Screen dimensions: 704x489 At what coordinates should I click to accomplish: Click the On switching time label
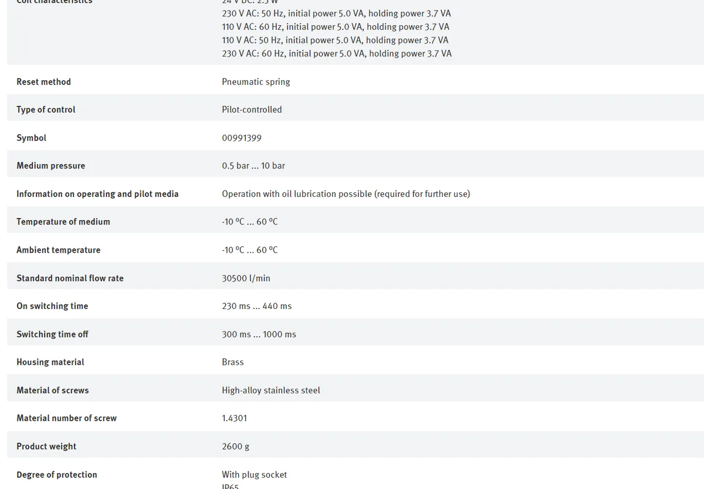52,306
